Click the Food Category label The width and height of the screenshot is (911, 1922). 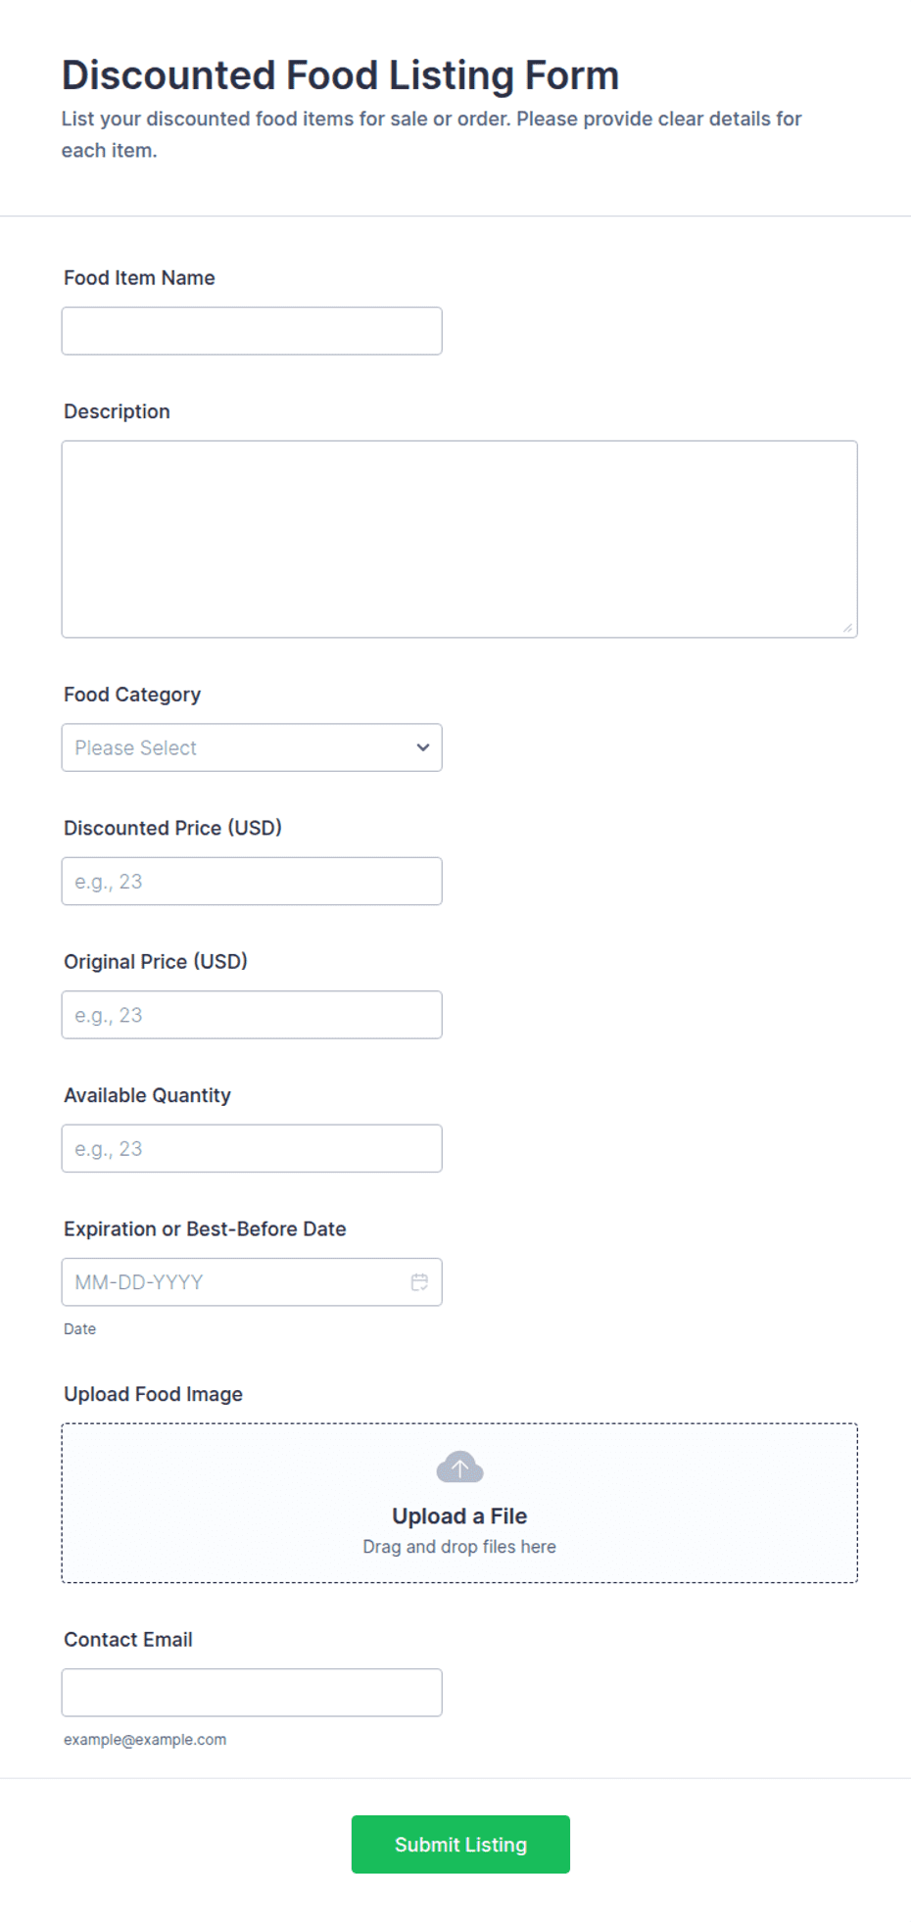pos(132,695)
